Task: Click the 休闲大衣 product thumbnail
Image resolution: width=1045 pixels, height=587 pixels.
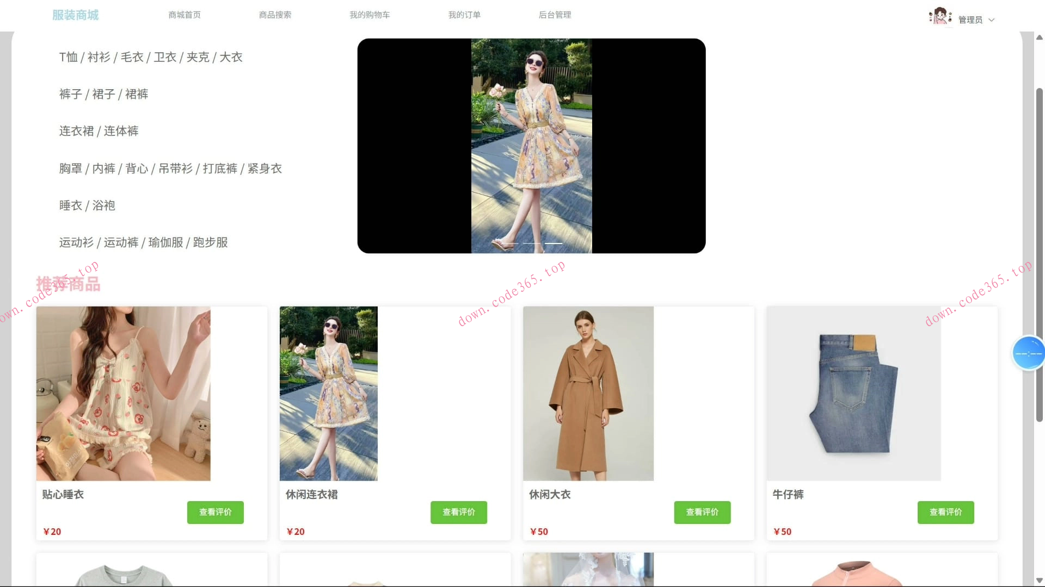Action: pyautogui.click(x=588, y=393)
